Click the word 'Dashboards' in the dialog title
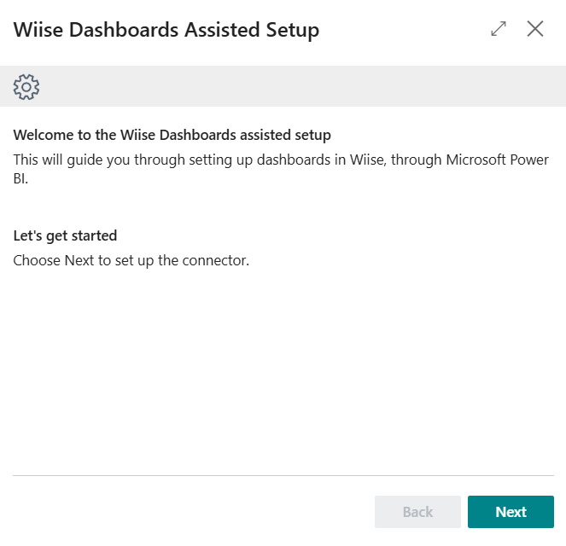The height and width of the screenshot is (546, 566). [124, 30]
